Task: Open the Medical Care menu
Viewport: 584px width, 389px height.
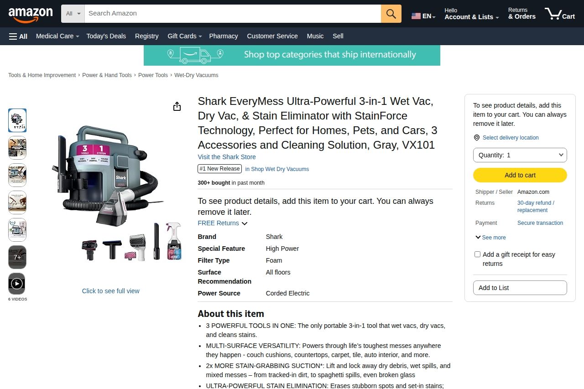Action: [x=57, y=36]
